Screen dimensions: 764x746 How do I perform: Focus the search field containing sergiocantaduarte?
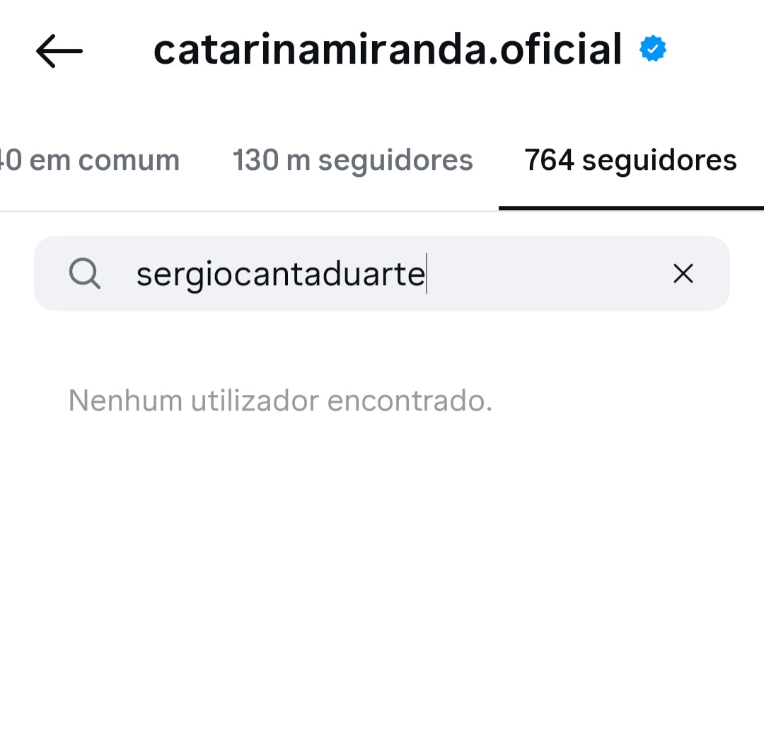point(382,274)
